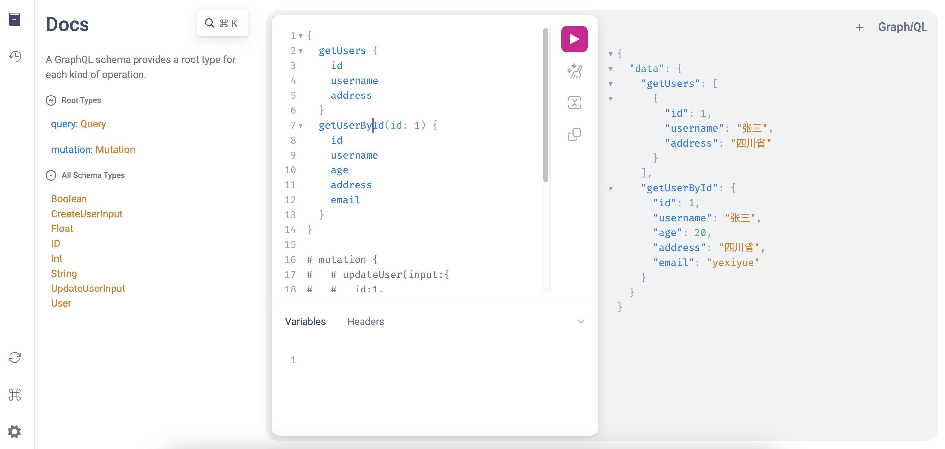The height and width of the screenshot is (449, 945).
Task: Open the CreateUserInput schema type
Action: (x=86, y=214)
